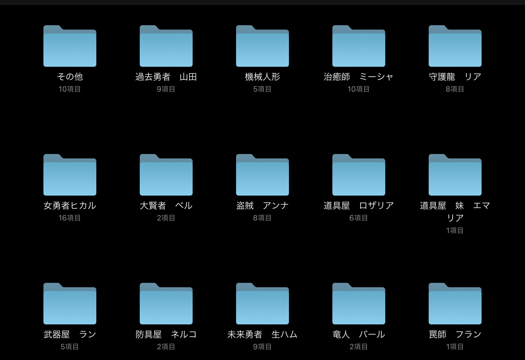Select the 過去勇者 山田 name label
The height and width of the screenshot is (360, 525).
[166, 77]
